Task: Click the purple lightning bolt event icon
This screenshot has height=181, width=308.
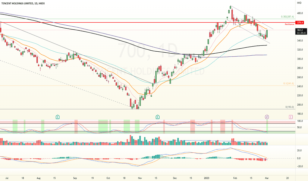Action: coord(267,117)
